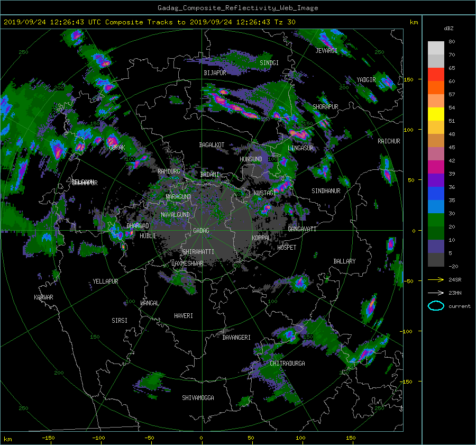This screenshot has width=476, height=445.
Task: Click the Gadag_Composite_Reflectivity_Web_Image title
Action: pos(237,8)
